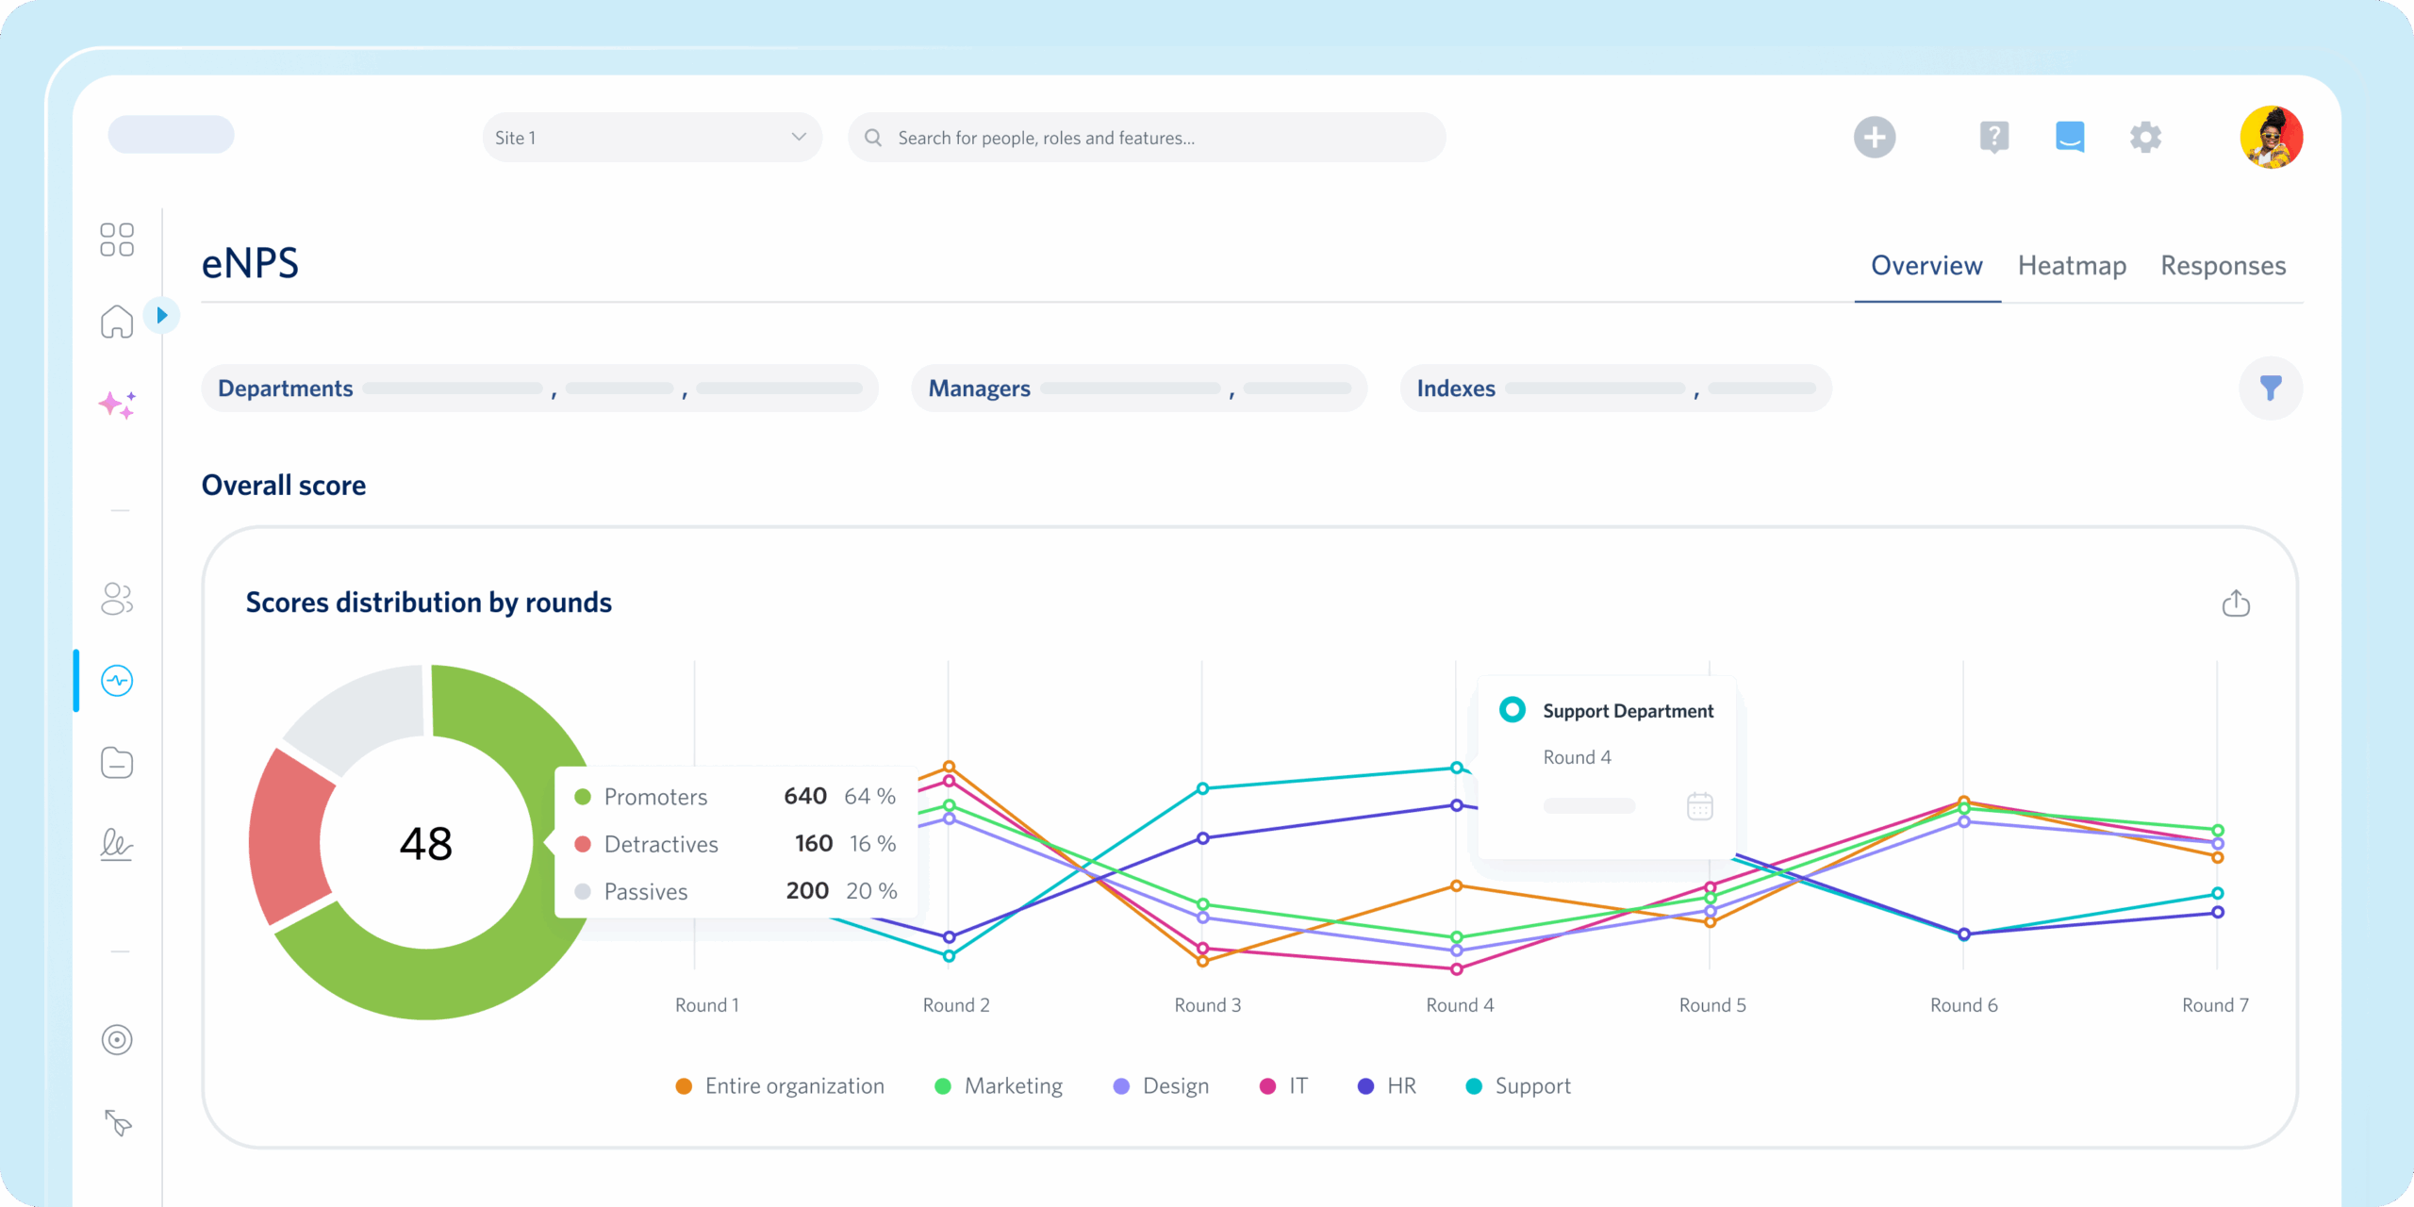2414x1207 pixels.
Task: Click the search for people input field
Action: [1147, 138]
